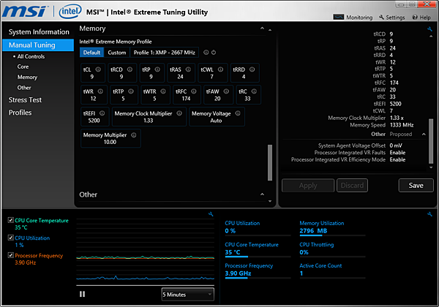Viewport: 439px width, 307px height.
Task: Click the Save button
Action: click(x=416, y=185)
